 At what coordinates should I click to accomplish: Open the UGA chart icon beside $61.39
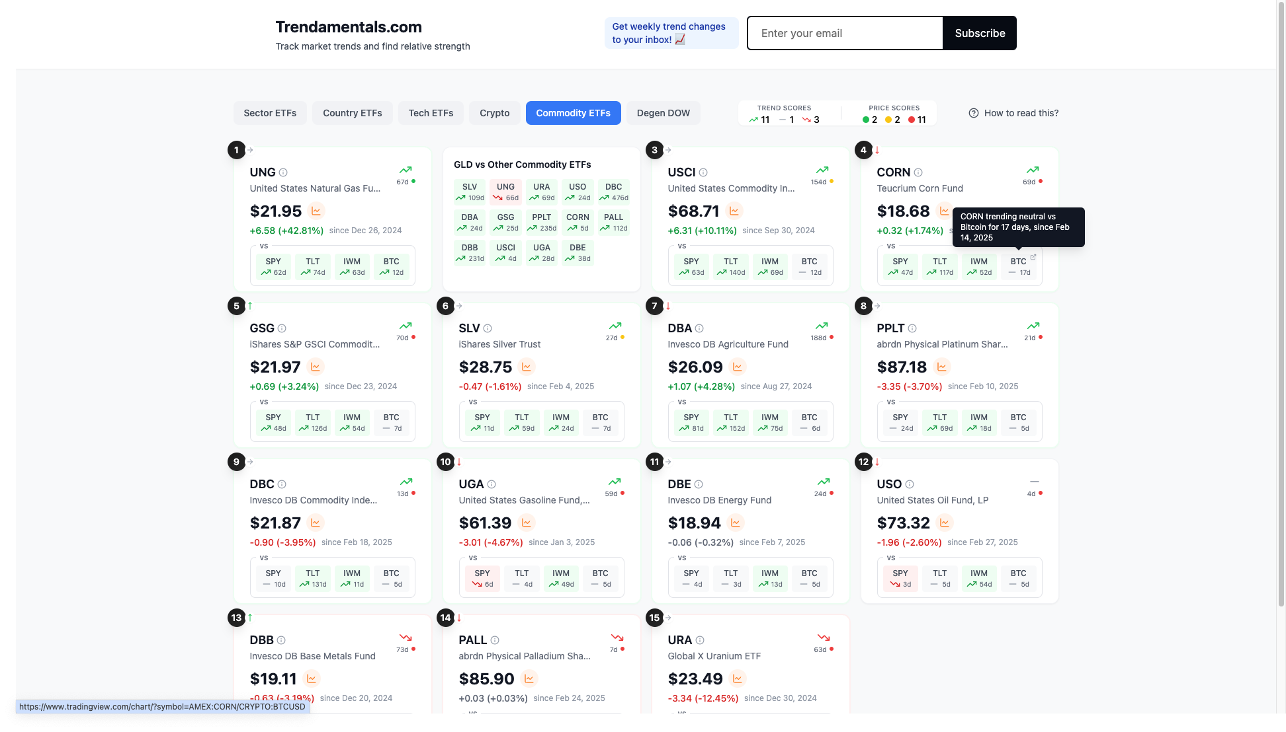point(527,523)
